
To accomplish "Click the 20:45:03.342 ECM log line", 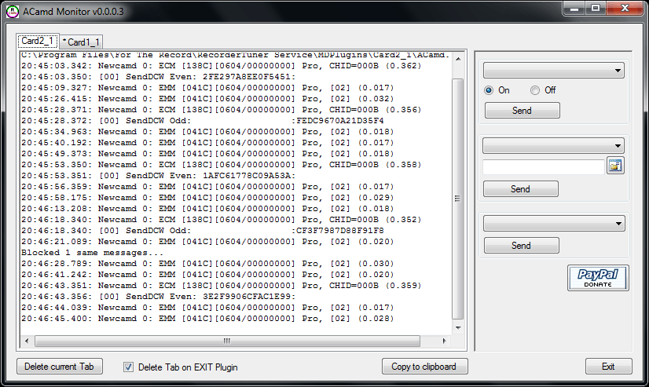I will [222, 66].
